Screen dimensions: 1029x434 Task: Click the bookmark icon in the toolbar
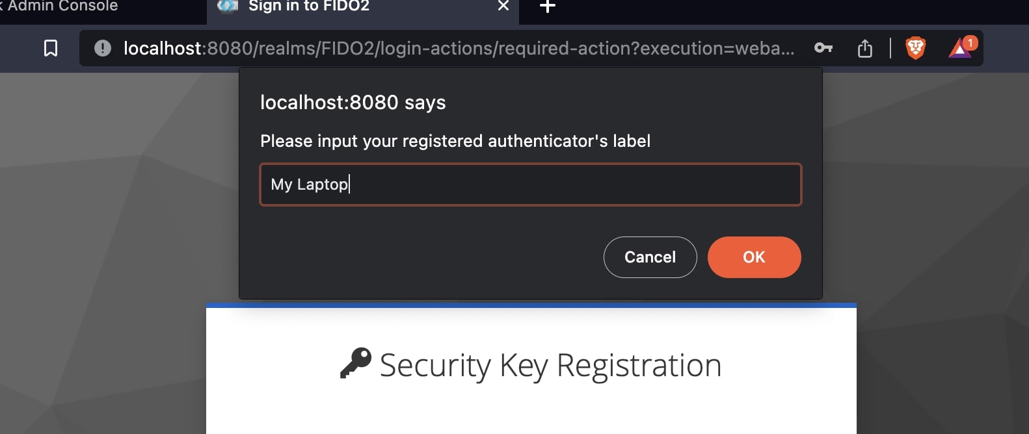click(51, 48)
